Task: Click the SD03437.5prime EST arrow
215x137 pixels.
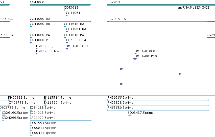Action: pyautogui.click(x=129, y=115)
